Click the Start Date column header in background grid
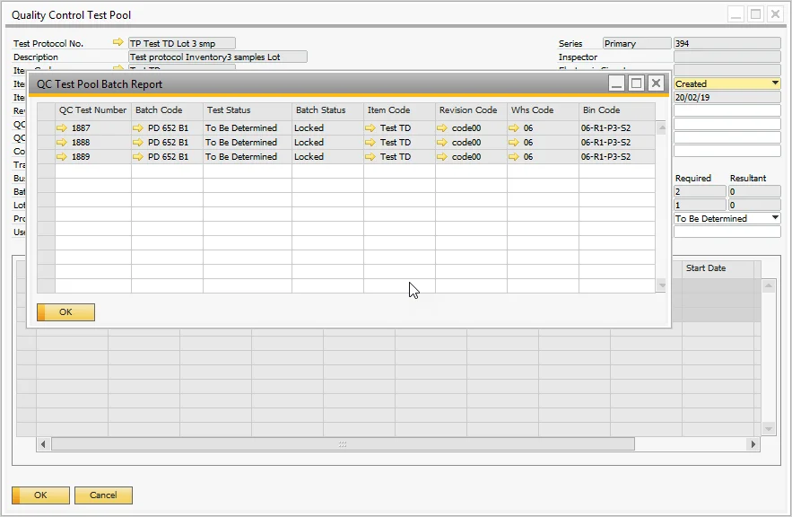 718,268
